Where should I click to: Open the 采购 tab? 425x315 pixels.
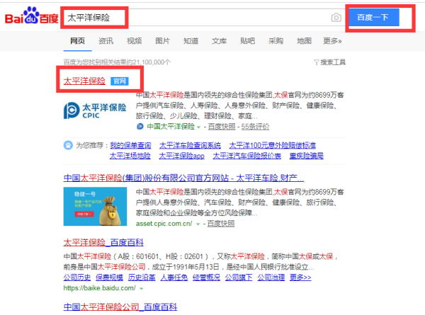[276, 41]
